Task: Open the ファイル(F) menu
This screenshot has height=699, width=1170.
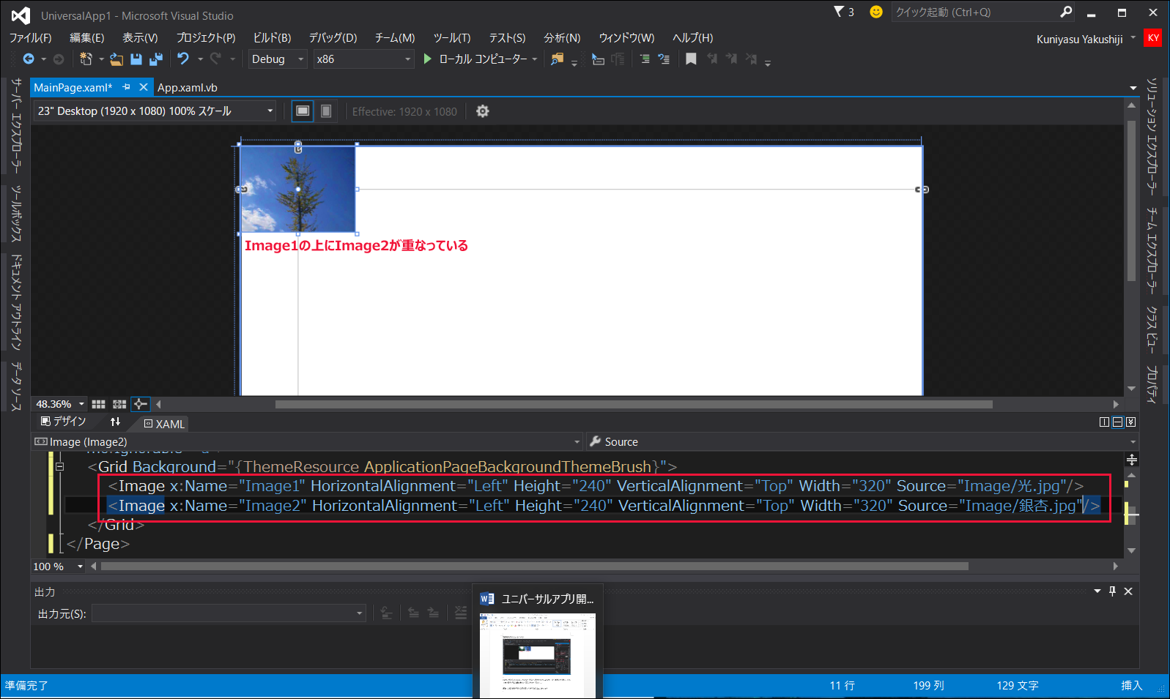Action: [31, 38]
